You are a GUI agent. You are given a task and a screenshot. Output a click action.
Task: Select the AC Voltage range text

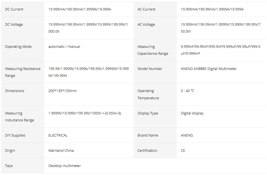pos(221,28)
